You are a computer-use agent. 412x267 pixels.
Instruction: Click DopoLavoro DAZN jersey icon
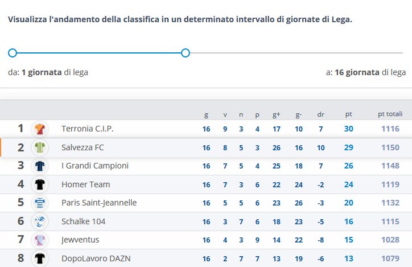click(40, 258)
